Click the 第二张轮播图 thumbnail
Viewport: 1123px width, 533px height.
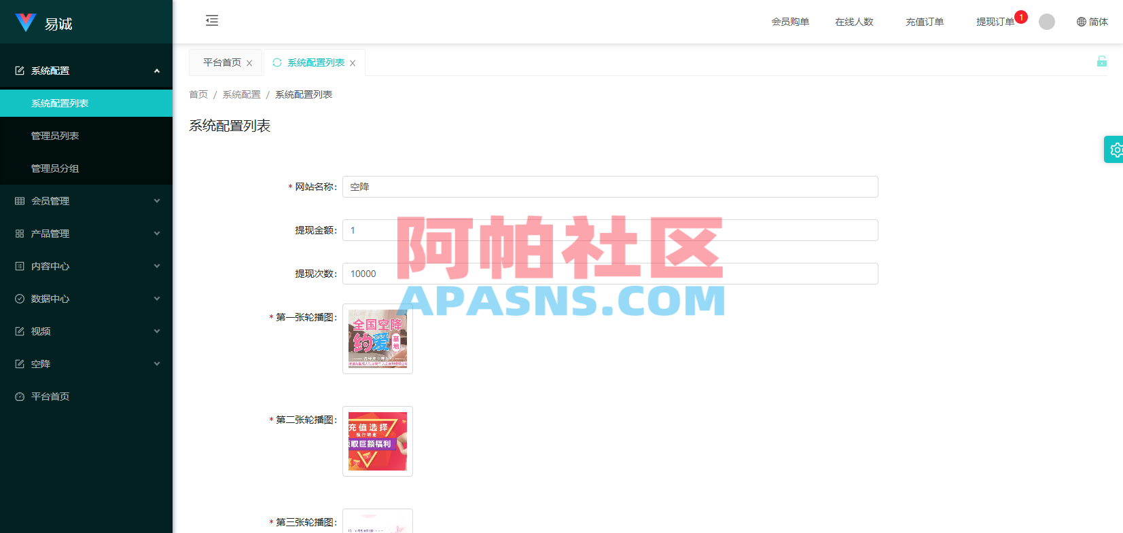[378, 441]
